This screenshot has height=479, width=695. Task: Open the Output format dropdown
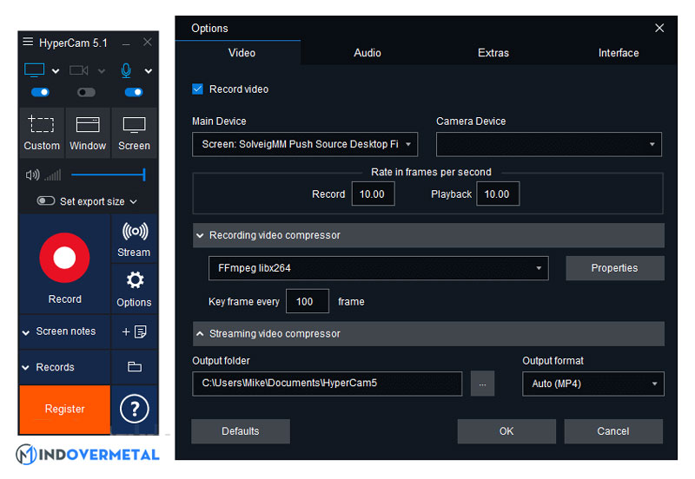click(592, 384)
